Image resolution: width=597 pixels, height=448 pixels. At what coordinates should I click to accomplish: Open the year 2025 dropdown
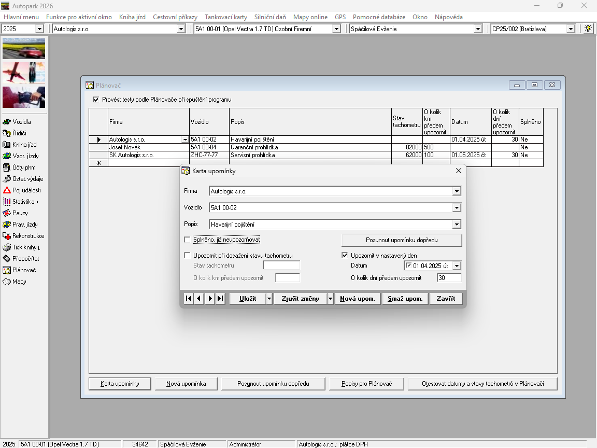(x=39, y=29)
